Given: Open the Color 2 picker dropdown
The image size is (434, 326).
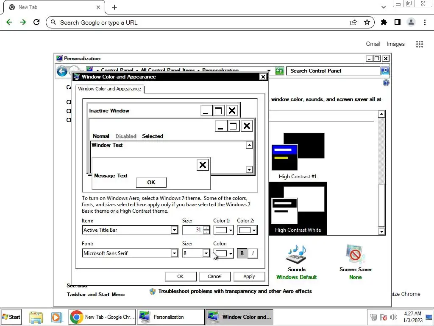Looking at the screenshot, I should [x=247, y=230].
